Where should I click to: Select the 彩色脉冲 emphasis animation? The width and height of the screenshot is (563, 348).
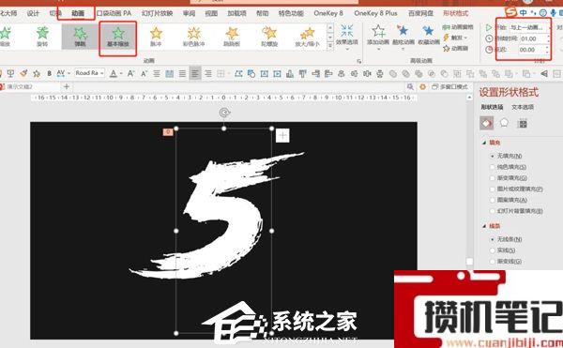[194, 38]
